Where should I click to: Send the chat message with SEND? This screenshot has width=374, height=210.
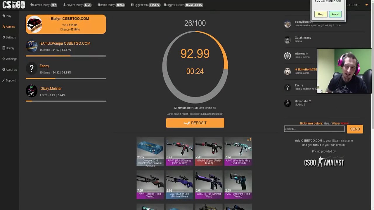click(x=355, y=129)
